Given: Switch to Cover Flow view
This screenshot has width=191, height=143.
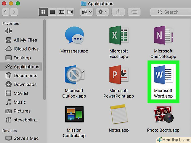Looking at the screenshot, I should click(x=70, y=12).
